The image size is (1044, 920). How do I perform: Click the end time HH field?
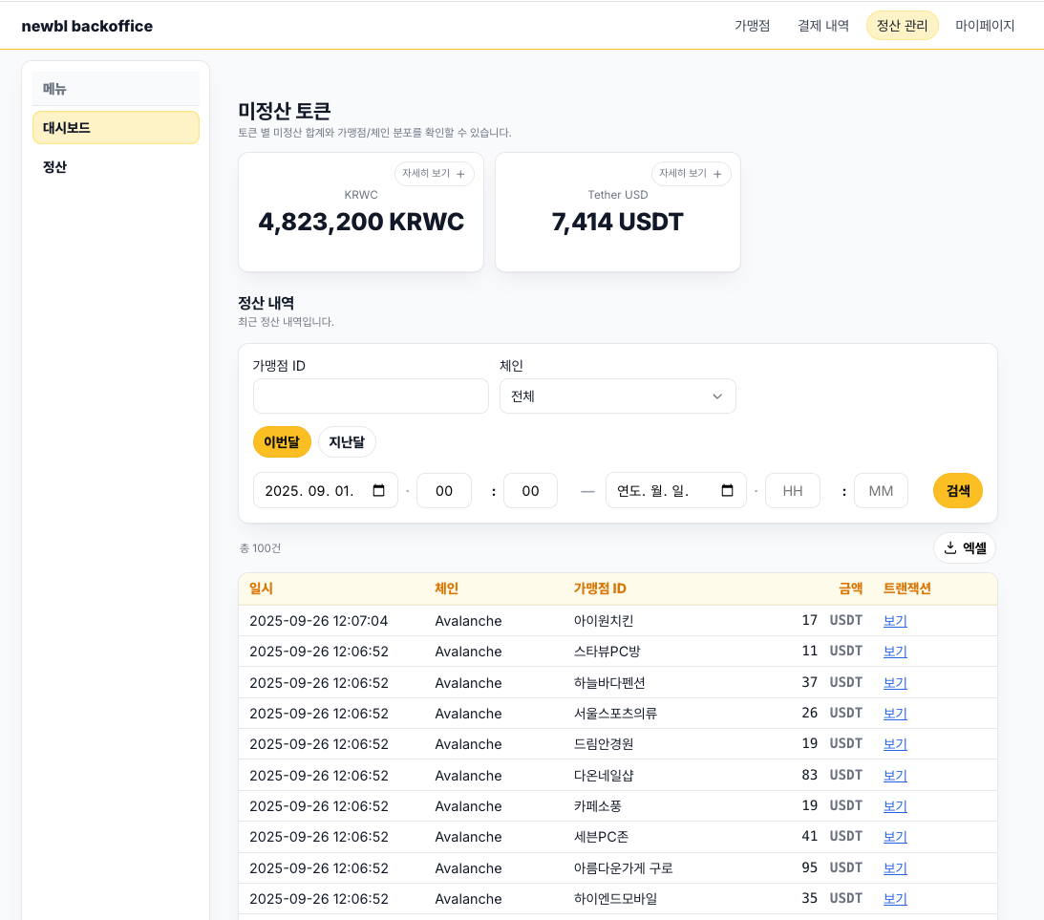click(793, 491)
